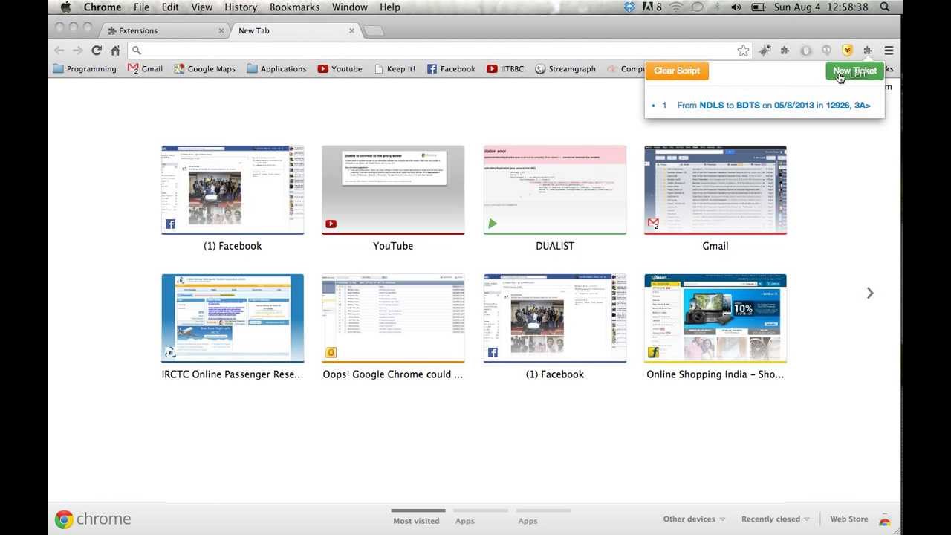Click the first puzzle-piece extension icon
This screenshot has height=535, width=951.
785,51
